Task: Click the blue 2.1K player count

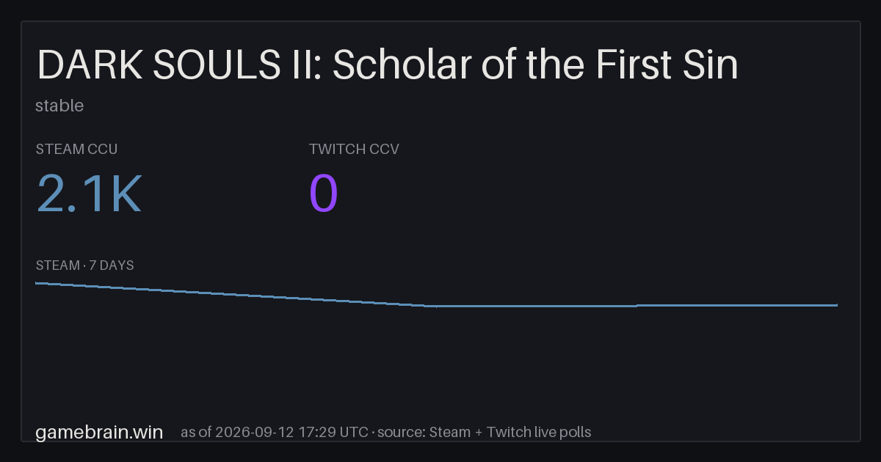Action: [89, 195]
